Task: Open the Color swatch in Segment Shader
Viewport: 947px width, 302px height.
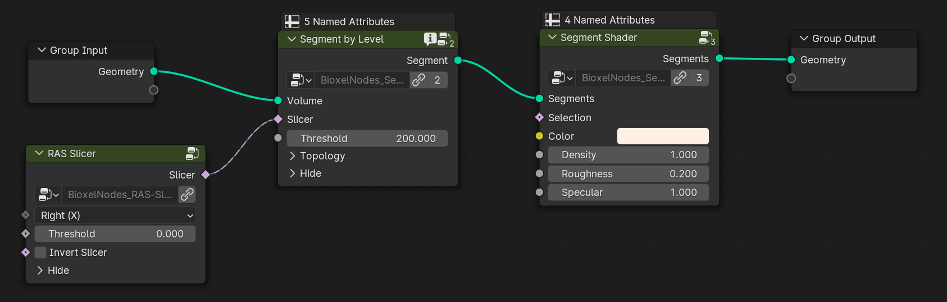Action: [663, 136]
